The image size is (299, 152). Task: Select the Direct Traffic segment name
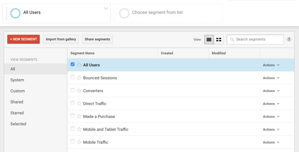pyautogui.click(x=95, y=104)
